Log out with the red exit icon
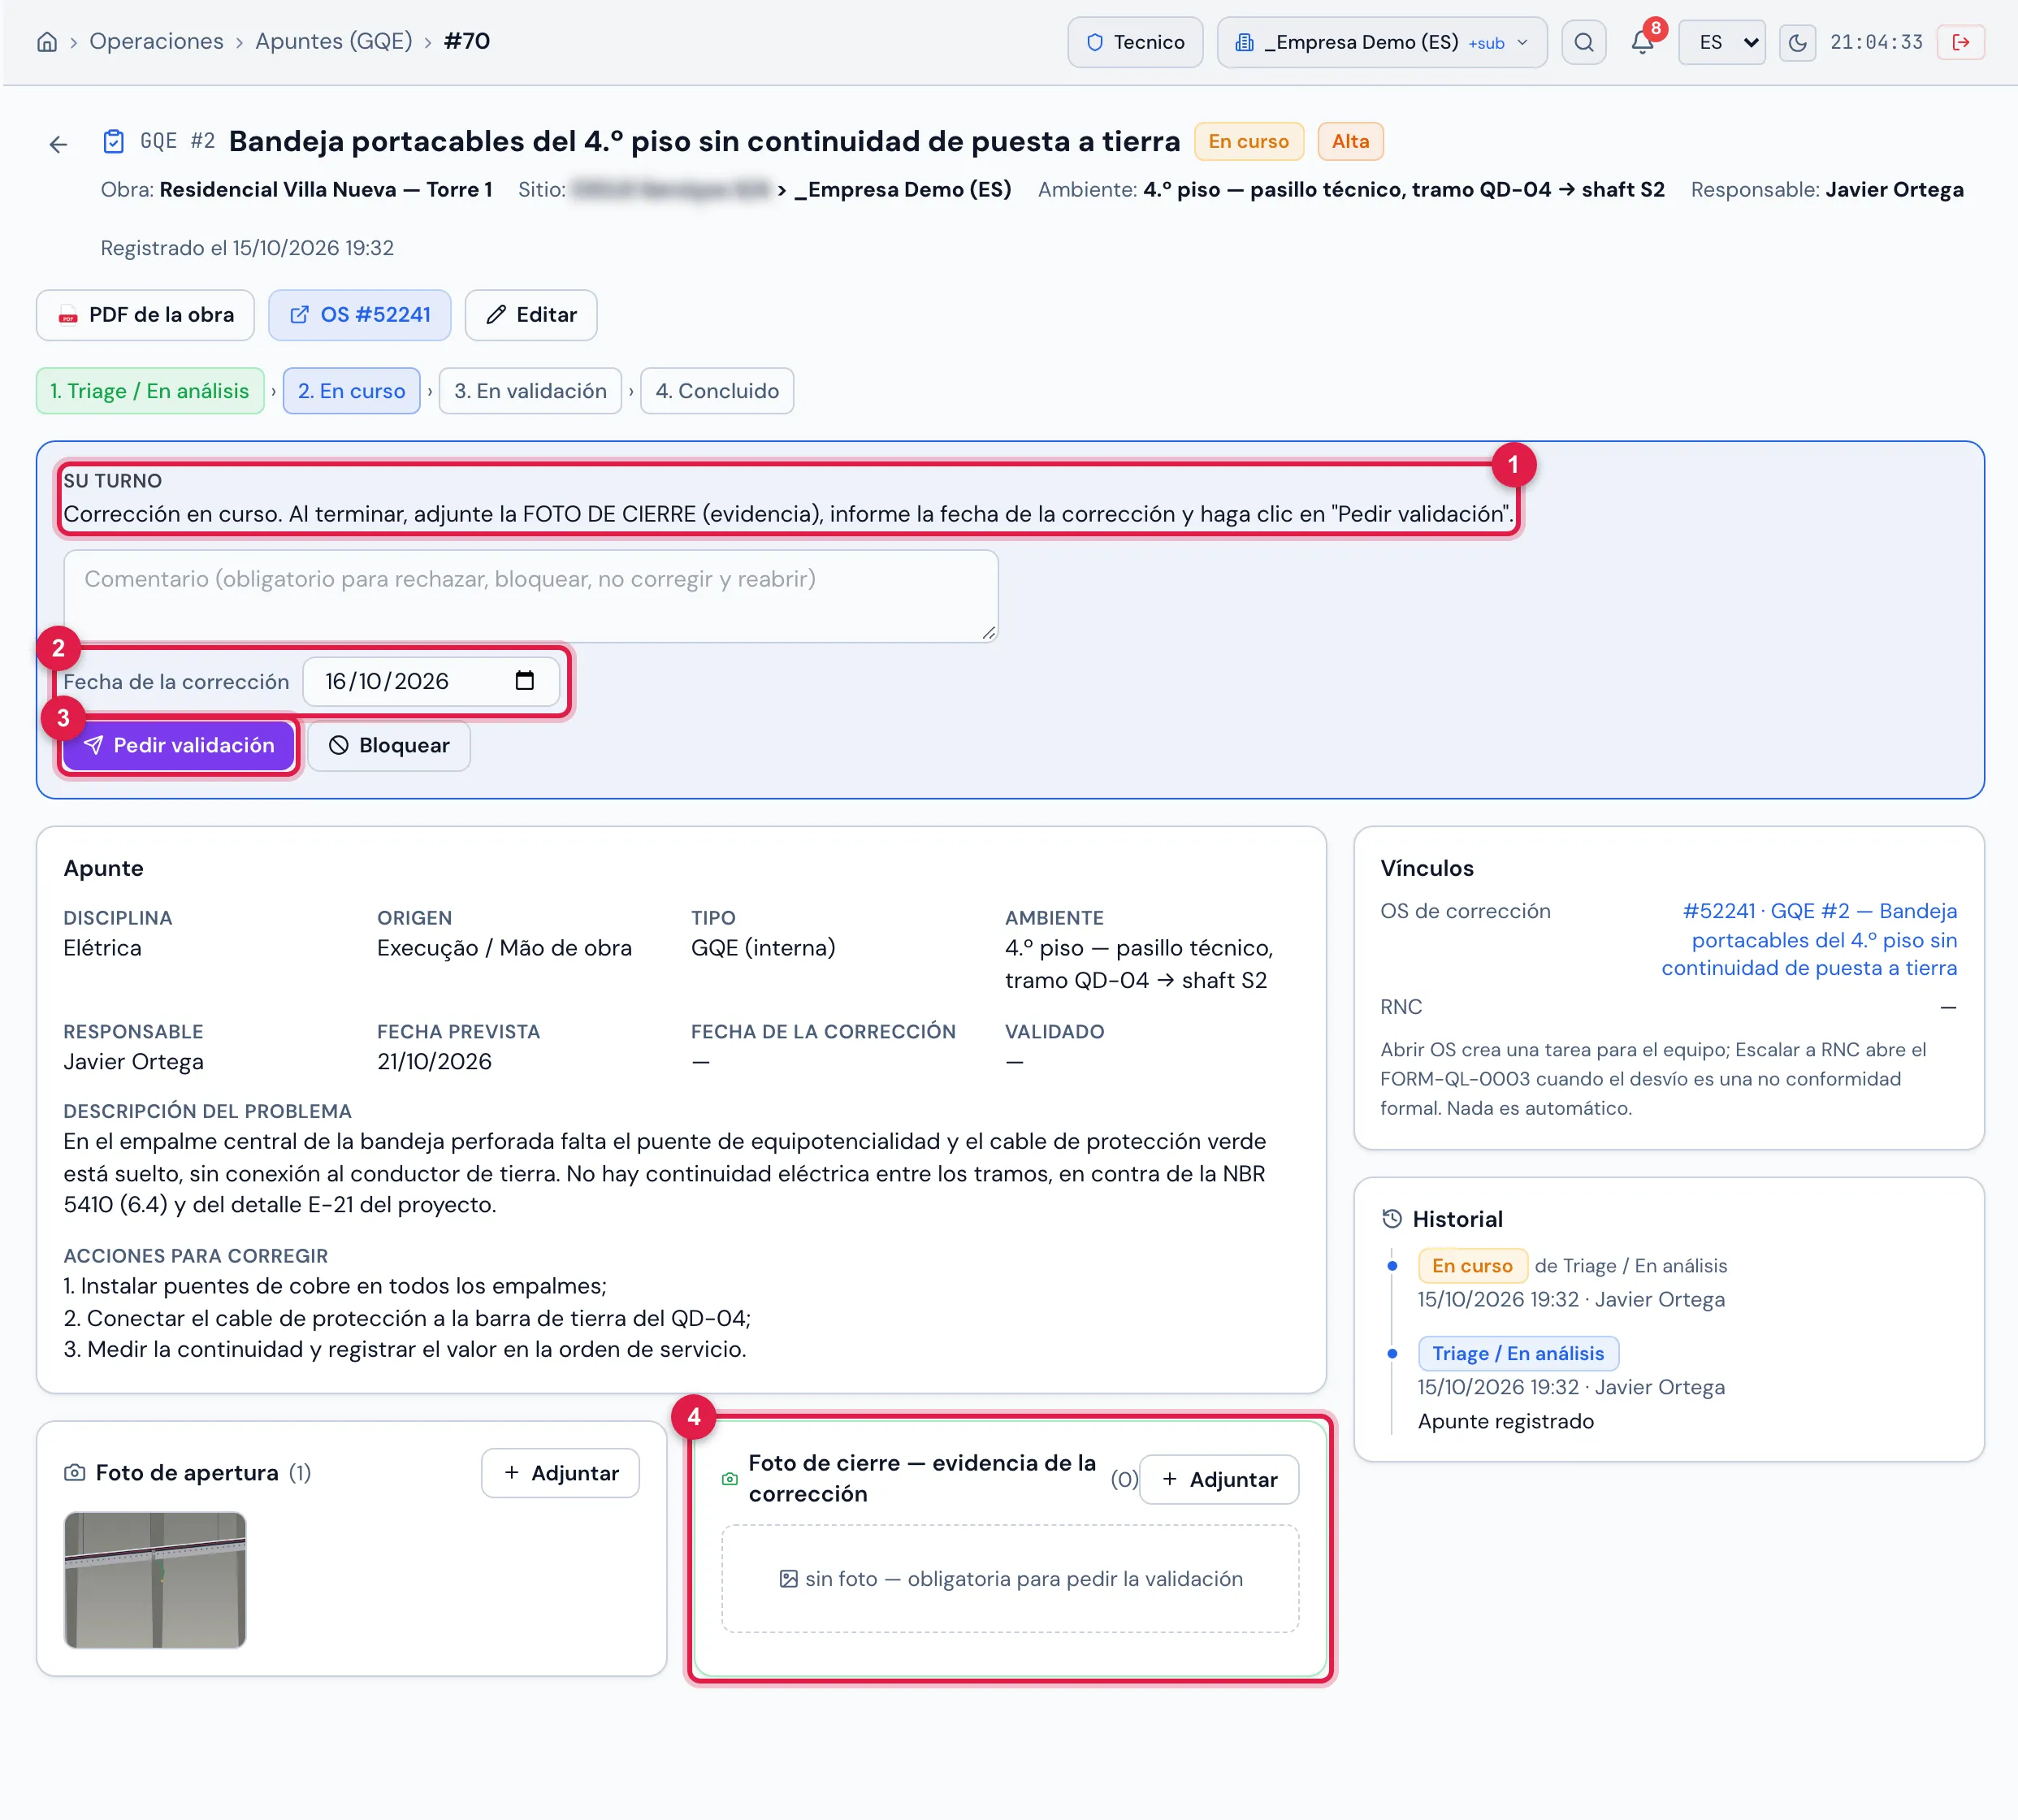 (x=1960, y=42)
